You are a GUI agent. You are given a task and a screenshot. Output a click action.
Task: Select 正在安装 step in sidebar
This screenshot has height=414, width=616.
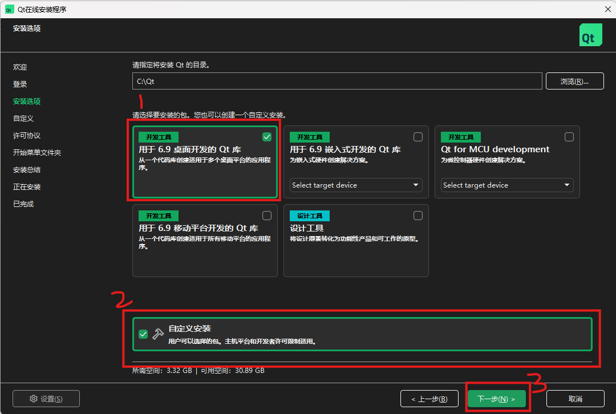click(27, 187)
